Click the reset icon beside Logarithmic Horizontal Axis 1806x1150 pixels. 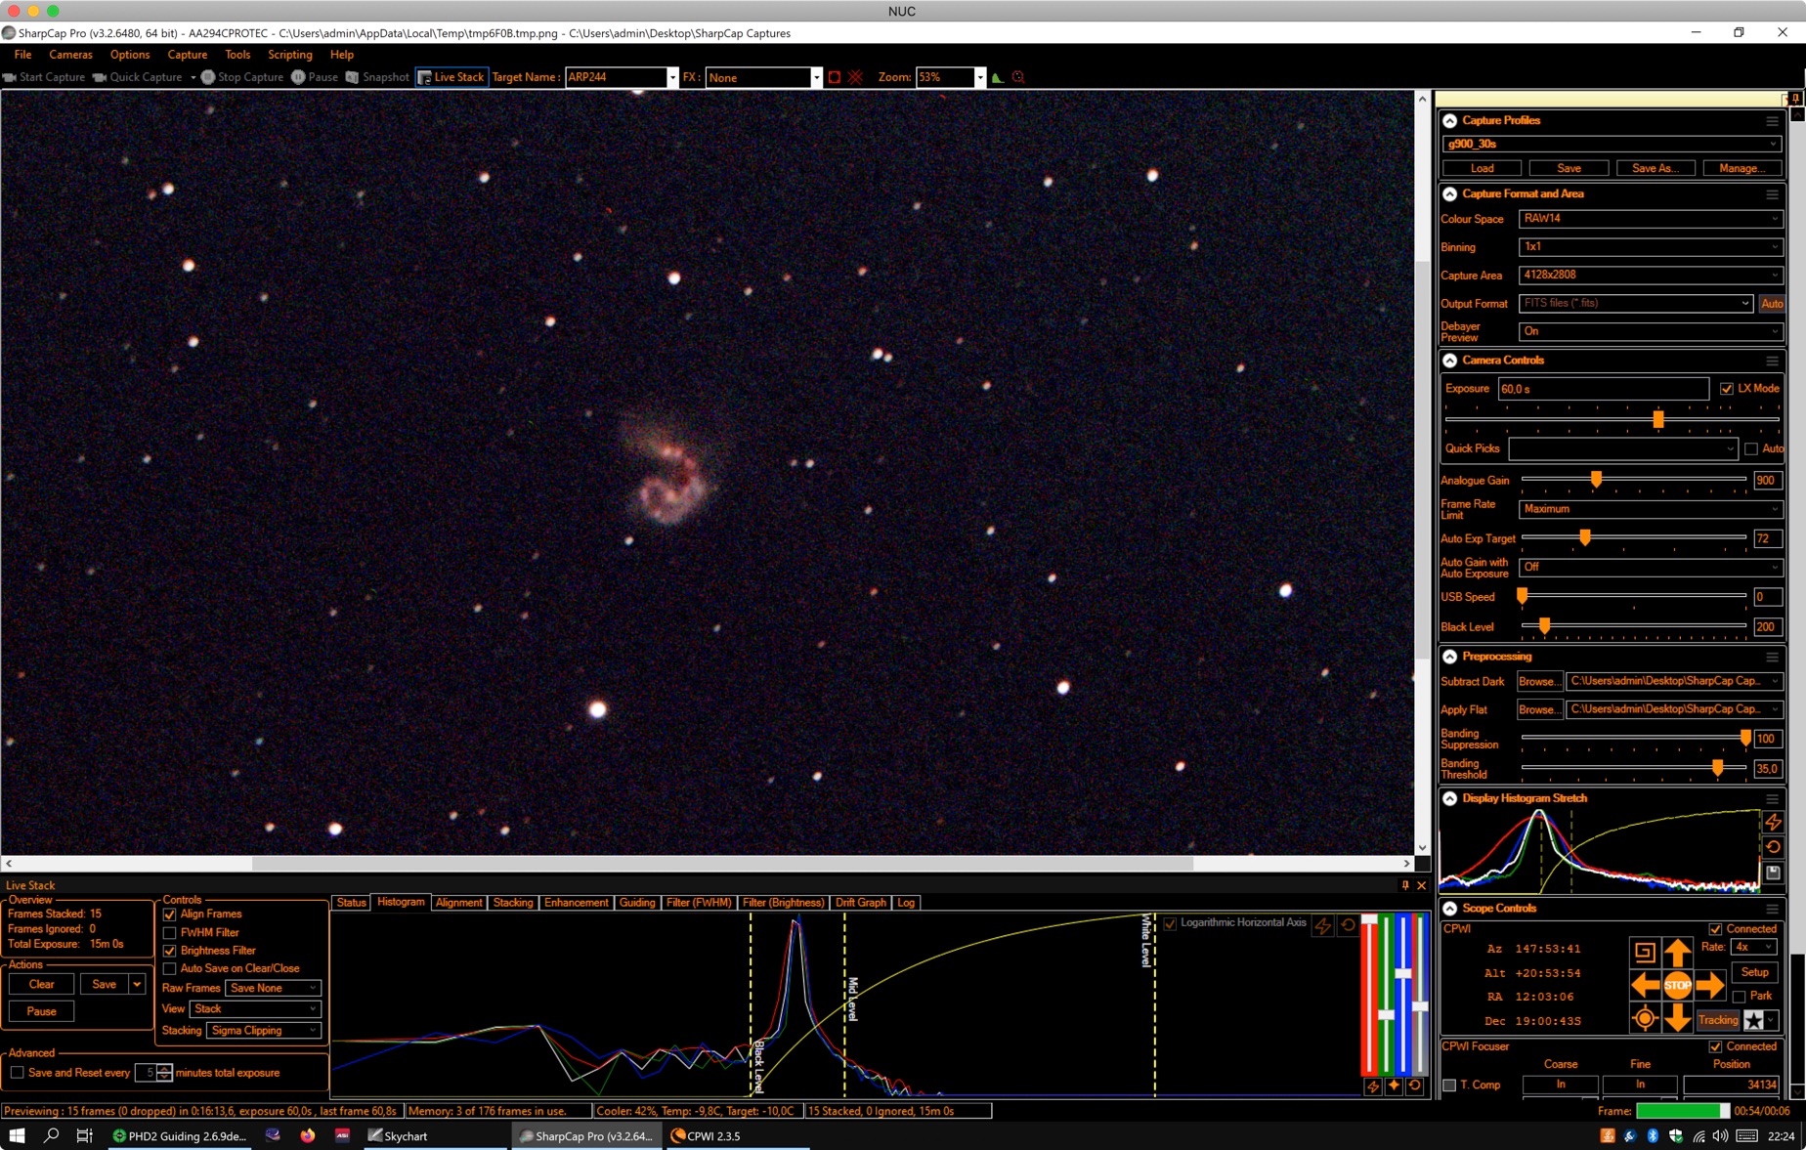(1349, 924)
